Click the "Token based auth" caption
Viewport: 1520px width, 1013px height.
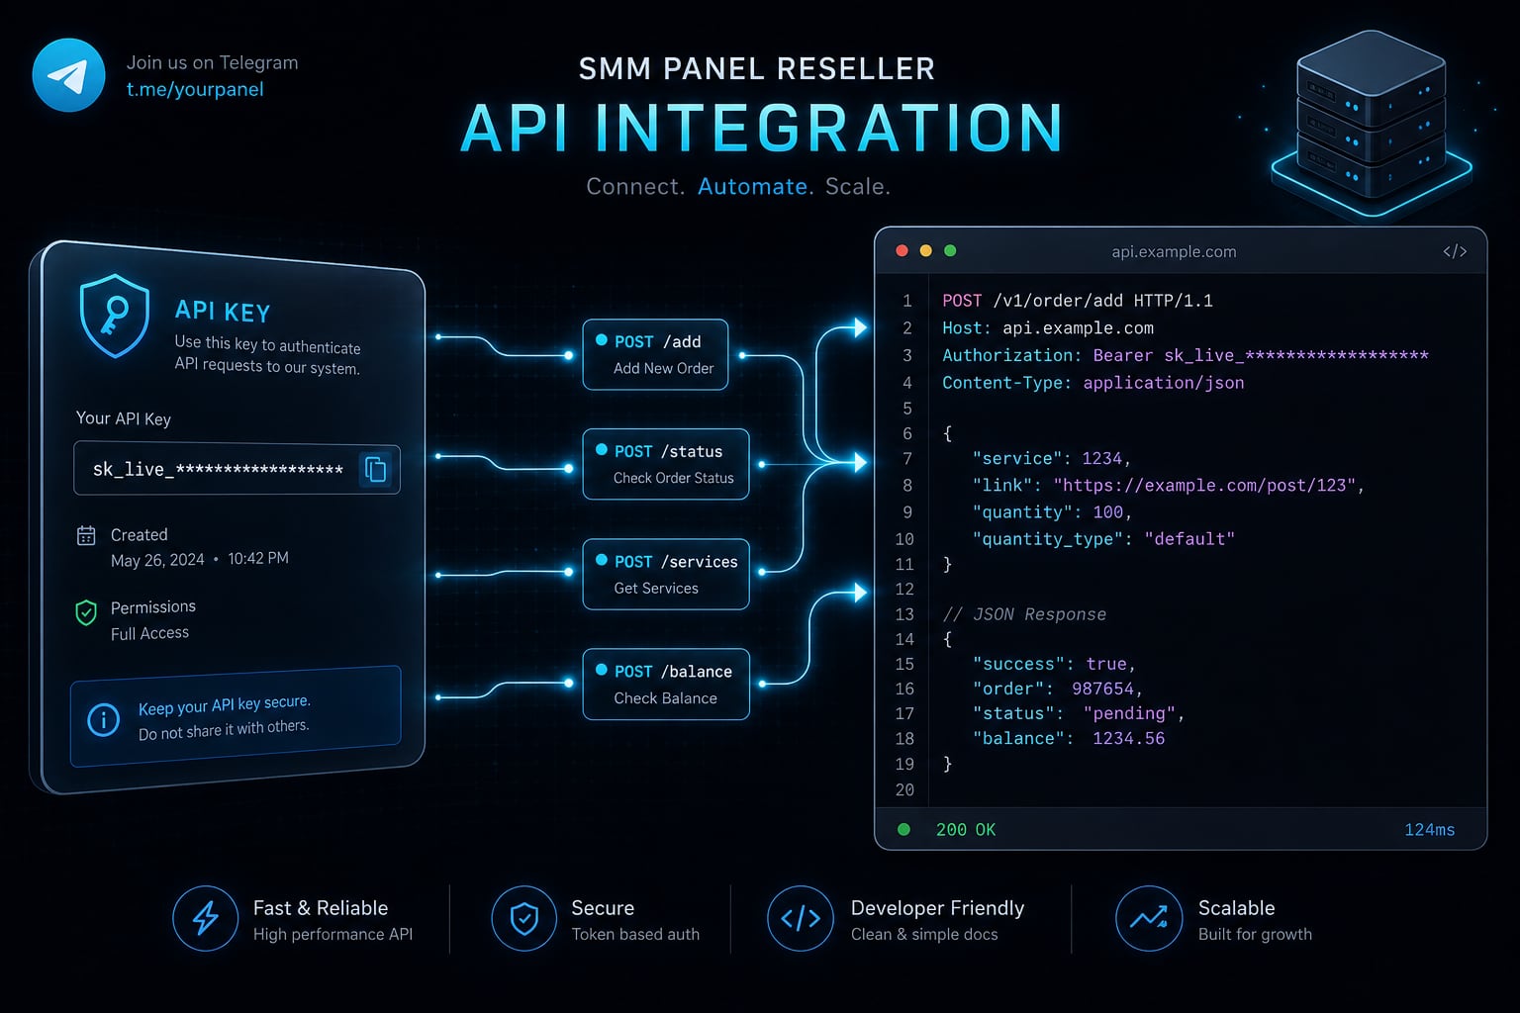coord(635,934)
